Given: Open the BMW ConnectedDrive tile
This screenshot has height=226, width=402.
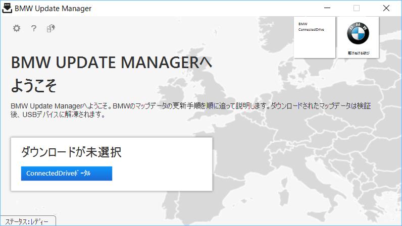Looking at the screenshot, I should click(x=315, y=37).
